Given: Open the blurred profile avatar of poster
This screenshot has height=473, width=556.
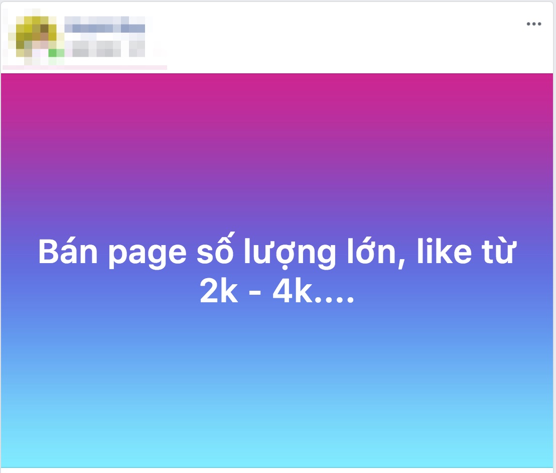Looking at the screenshot, I should (36, 37).
